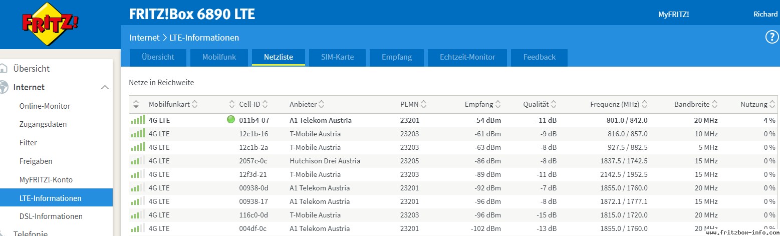Open the Empfang tab
This screenshot has height=236, width=780.
click(397, 57)
